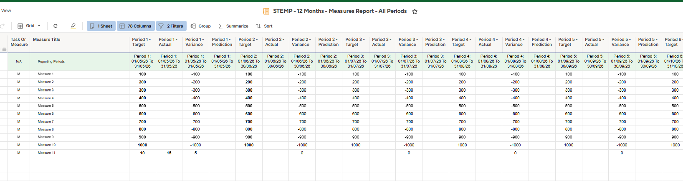Click Period 1 Target date range cell
Viewport: 683px width, 181px height.
coord(142,61)
